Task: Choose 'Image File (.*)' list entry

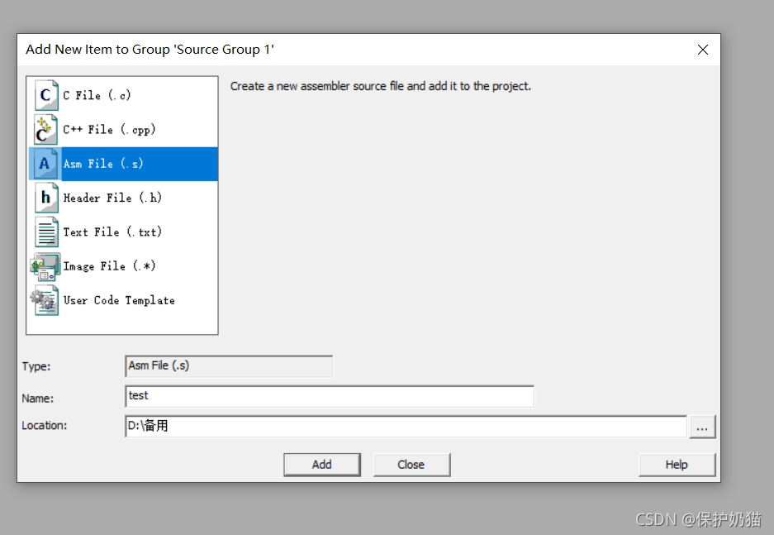Action: 109,266
